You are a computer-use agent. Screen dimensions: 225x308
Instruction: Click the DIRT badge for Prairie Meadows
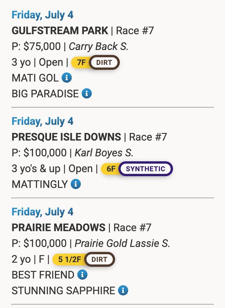pos(100,259)
